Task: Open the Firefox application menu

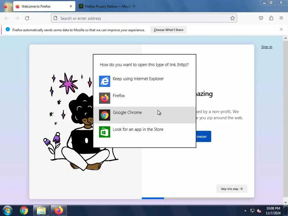Action: pos(281,18)
